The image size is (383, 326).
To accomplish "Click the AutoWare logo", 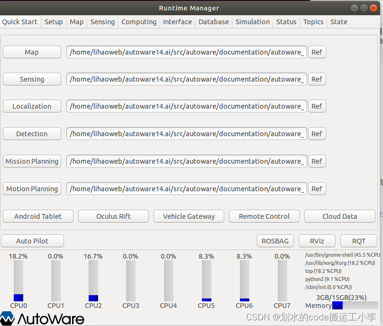I will point(42,318).
